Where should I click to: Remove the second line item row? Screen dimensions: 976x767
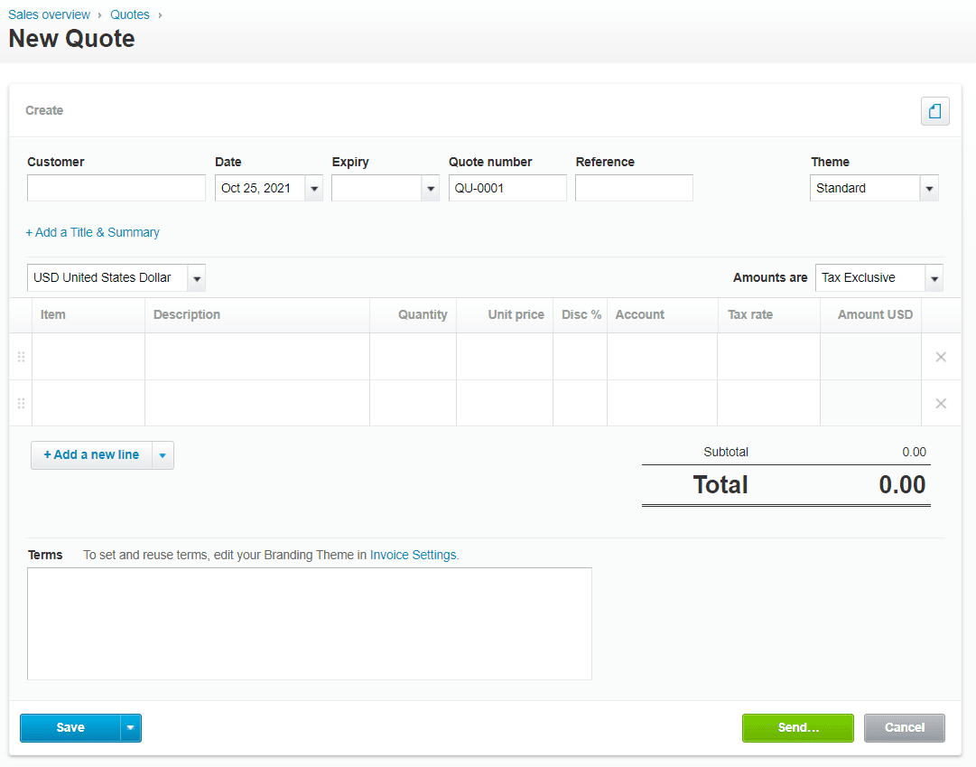tap(941, 404)
